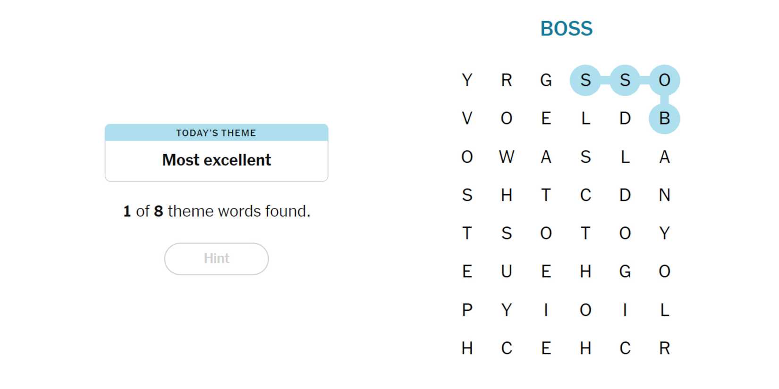Screen dimensions: 779x389
Task: Click the Hint button
Action: click(216, 258)
